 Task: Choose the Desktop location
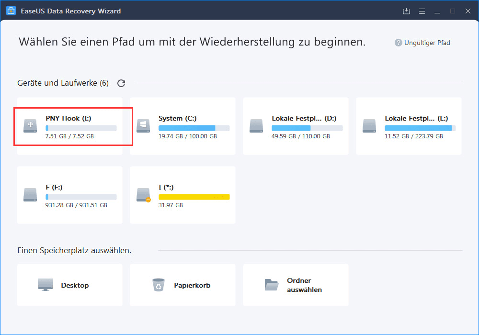(x=69, y=285)
